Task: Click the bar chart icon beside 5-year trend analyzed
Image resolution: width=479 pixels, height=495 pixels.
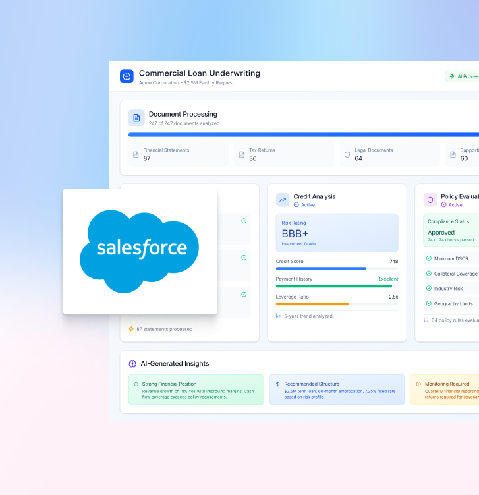Action: point(279,316)
